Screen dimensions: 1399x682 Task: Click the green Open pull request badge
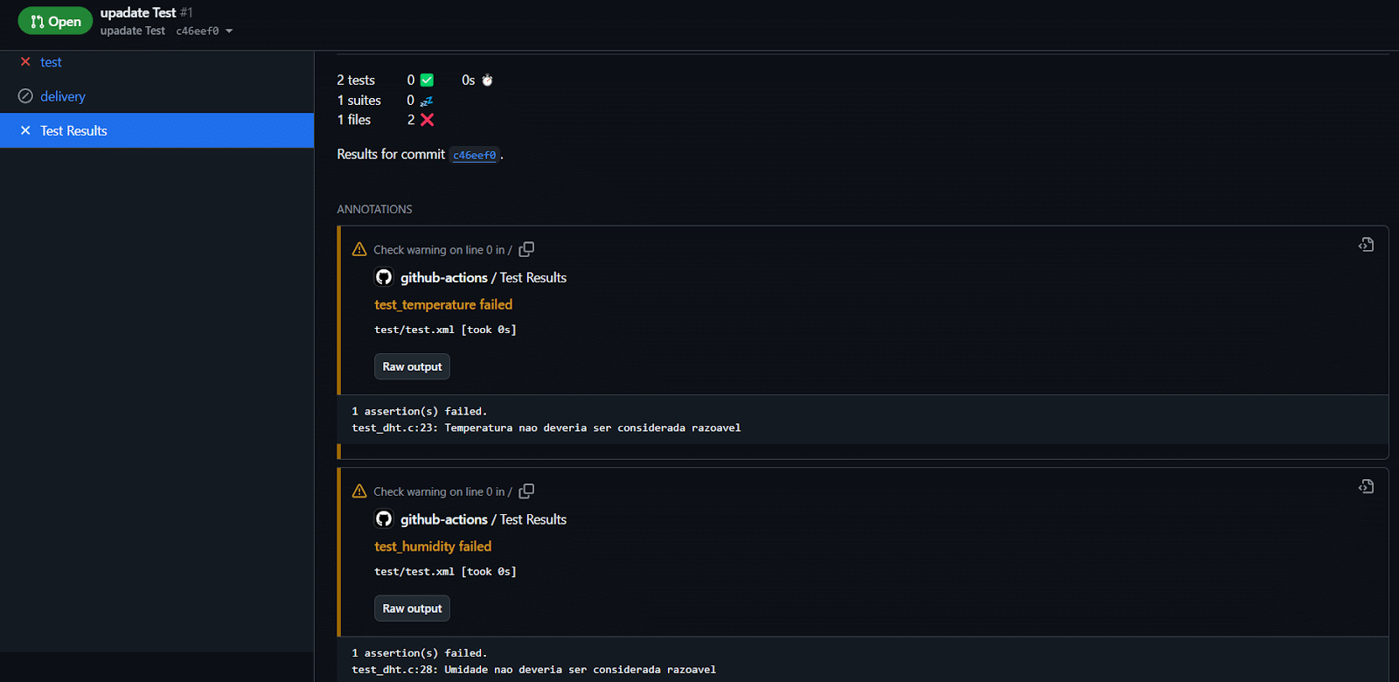click(55, 21)
